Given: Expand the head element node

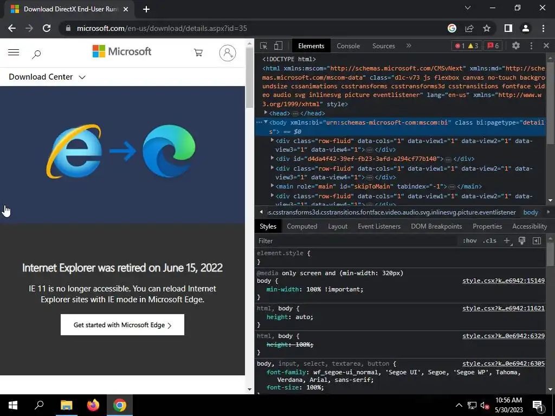Looking at the screenshot, I should (266, 113).
